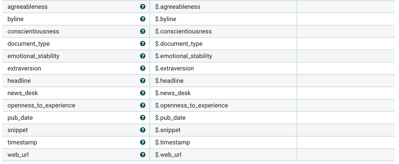Viewport: 399px width, 164px height.
Task: Show help for web_url field
Action: click(142, 155)
